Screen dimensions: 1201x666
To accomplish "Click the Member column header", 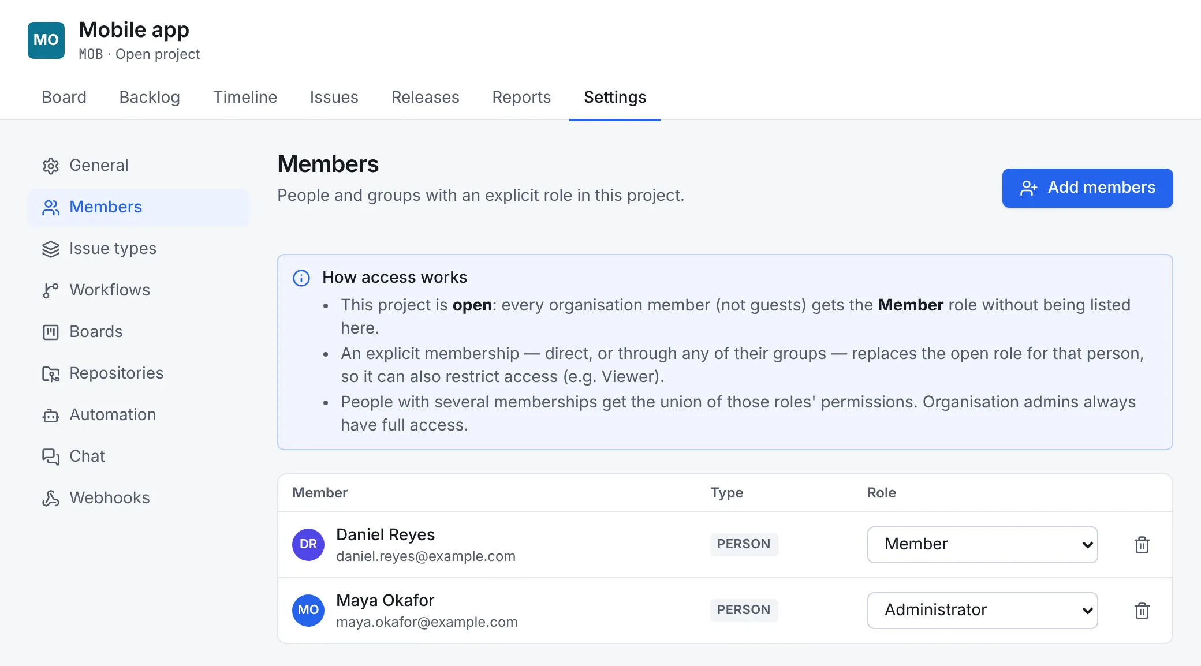I will pyautogui.click(x=320, y=493).
